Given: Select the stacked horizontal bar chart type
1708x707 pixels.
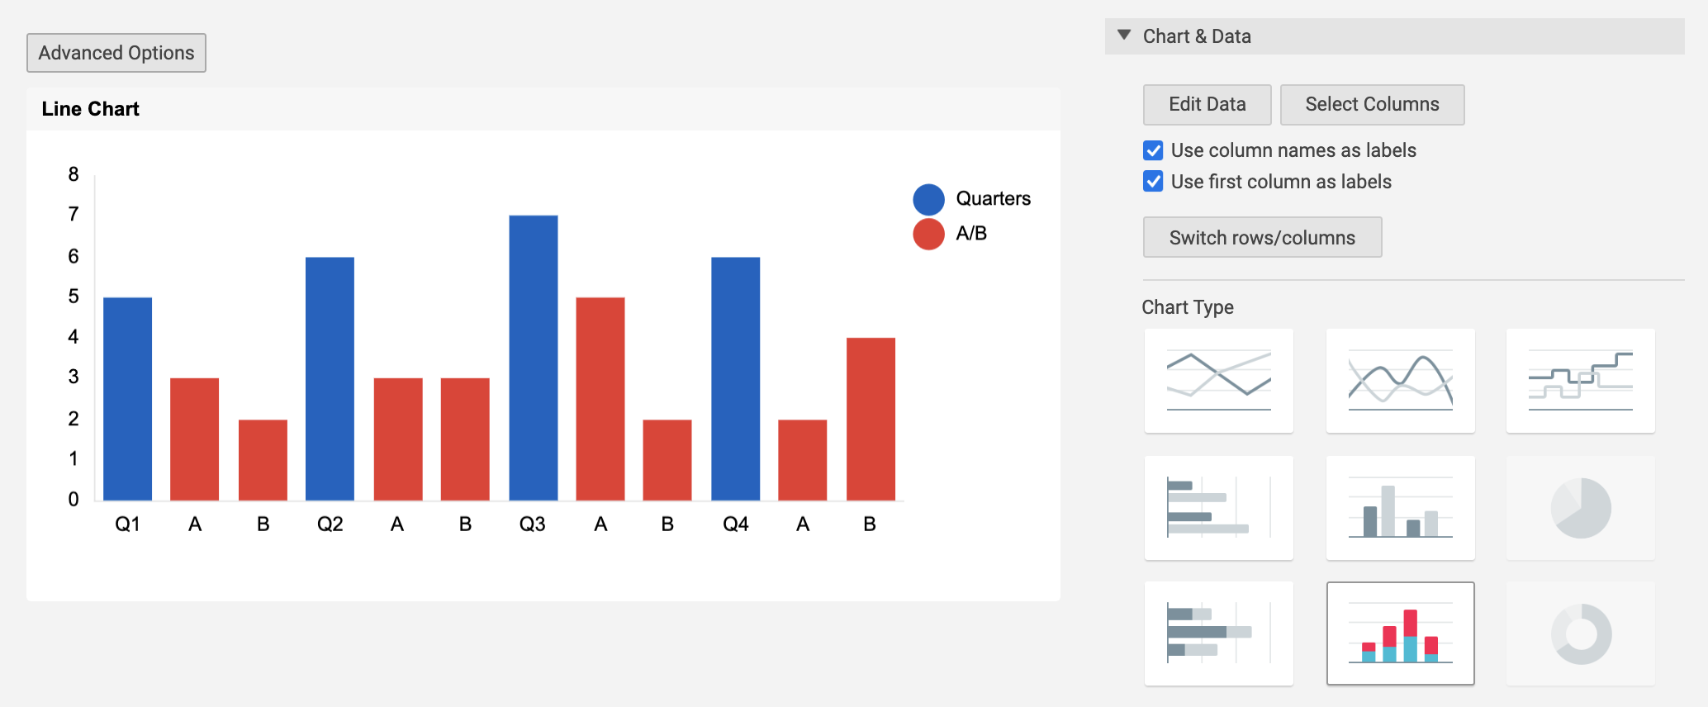Looking at the screenshot, I should tap(1218, 633).
